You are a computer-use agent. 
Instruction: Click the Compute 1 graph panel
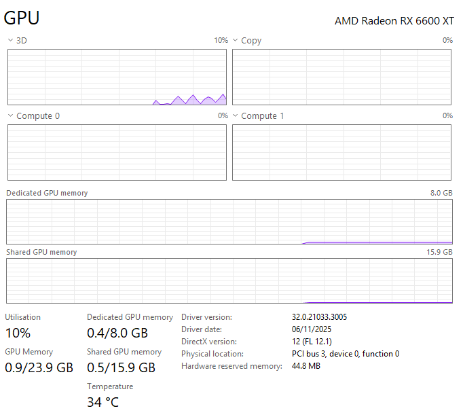point(342,152)
